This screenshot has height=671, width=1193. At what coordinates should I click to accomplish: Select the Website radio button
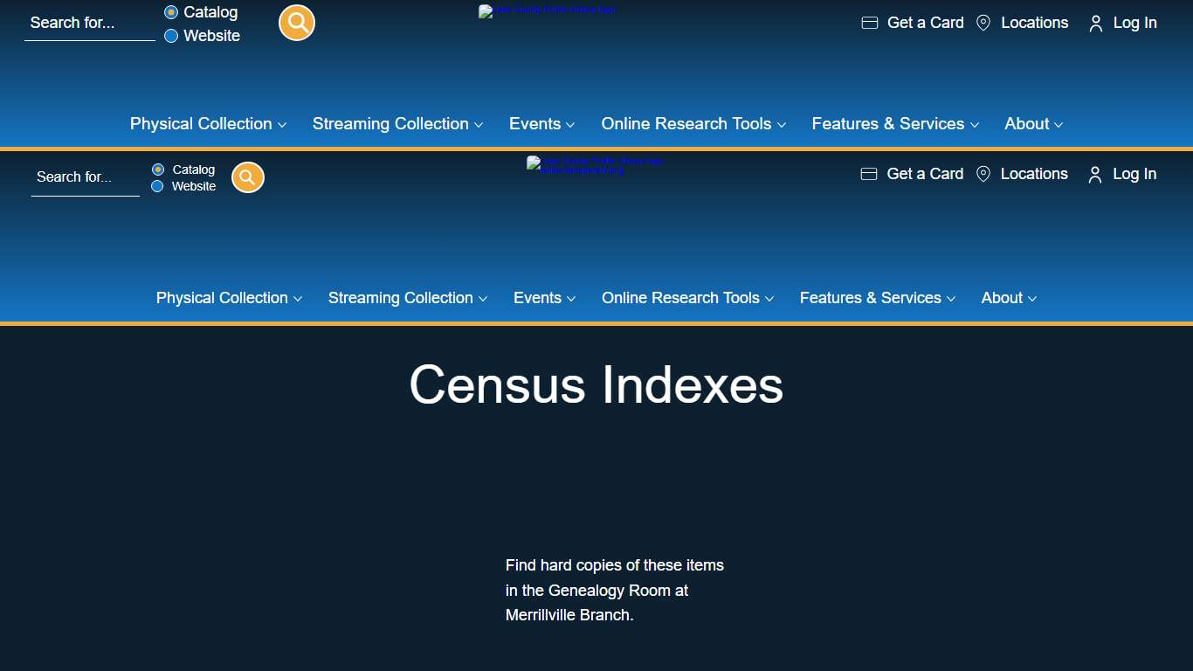coord(169,36)
